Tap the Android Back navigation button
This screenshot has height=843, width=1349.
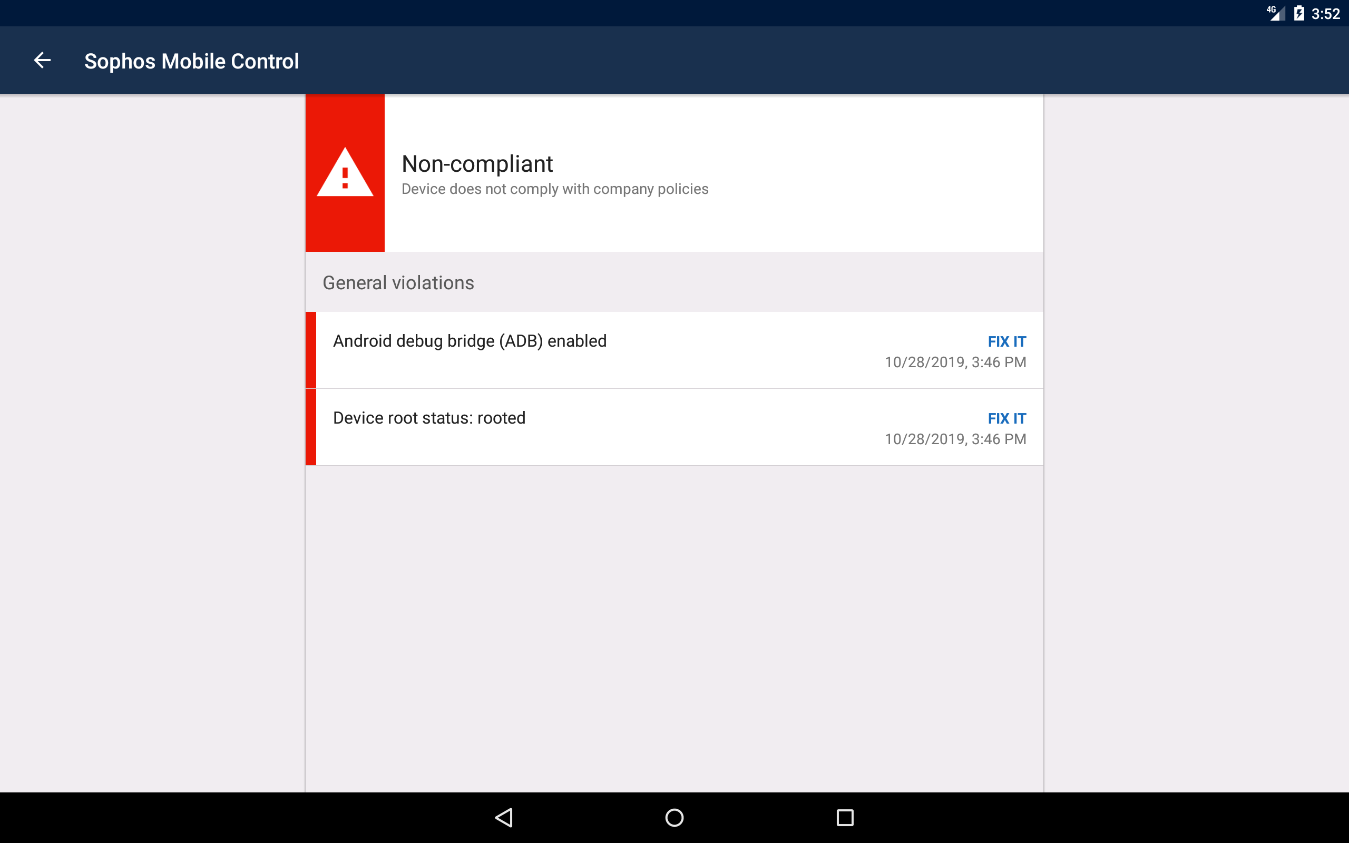[x=504, y=817]
